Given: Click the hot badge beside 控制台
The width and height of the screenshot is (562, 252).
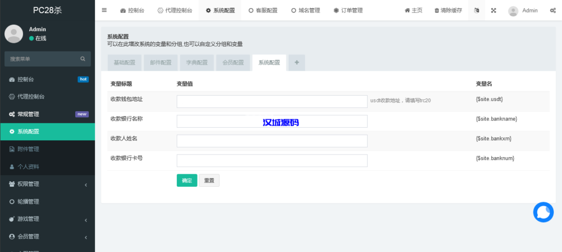Looking at the screenshot, I should tap(83, 79).
